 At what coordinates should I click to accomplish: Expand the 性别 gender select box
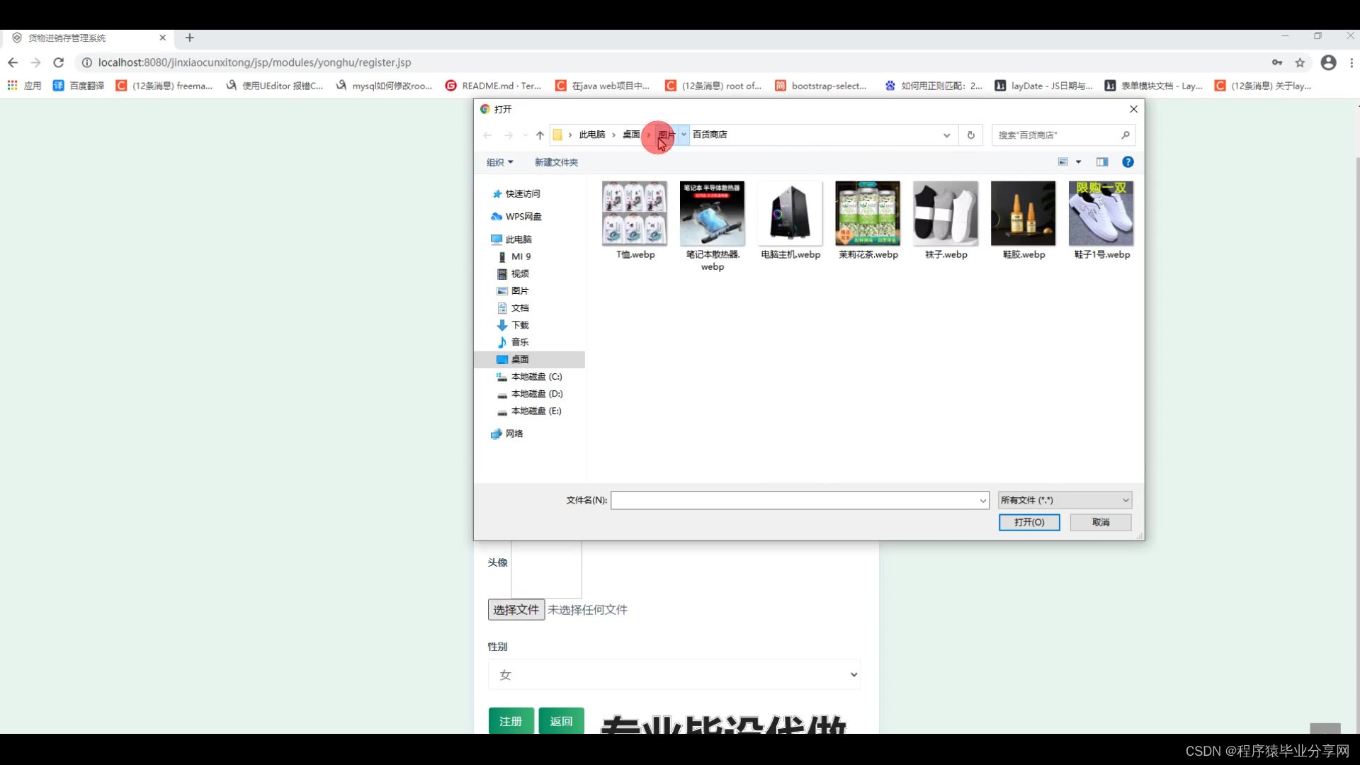click(674, 674)
